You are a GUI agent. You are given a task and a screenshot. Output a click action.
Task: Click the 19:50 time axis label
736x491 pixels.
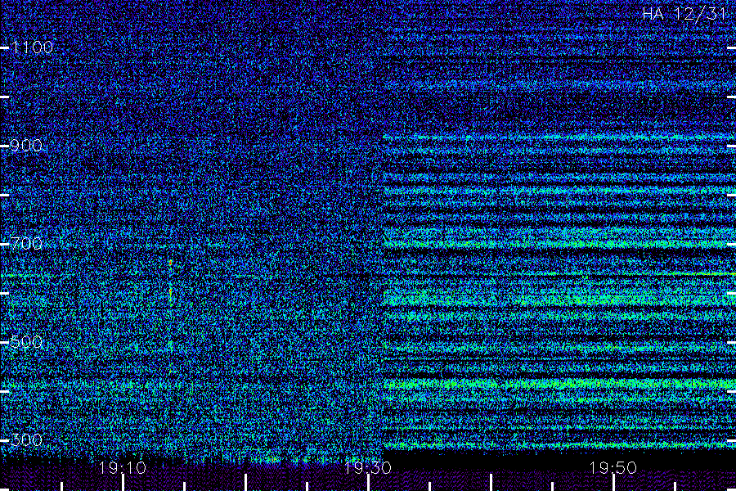tap(613, 467)
